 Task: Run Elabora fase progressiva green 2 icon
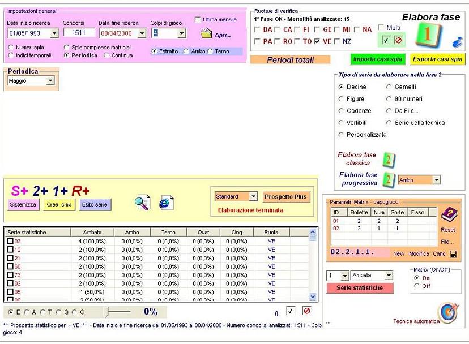tap(389, 179)
